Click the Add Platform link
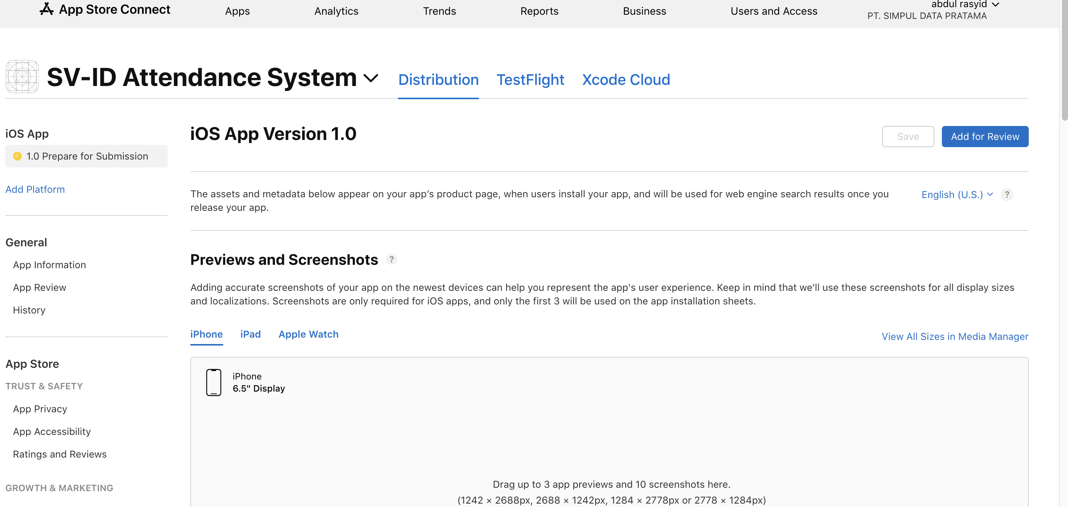The image size is (1068, 507). pyautogui.click(x=35, y=189)
